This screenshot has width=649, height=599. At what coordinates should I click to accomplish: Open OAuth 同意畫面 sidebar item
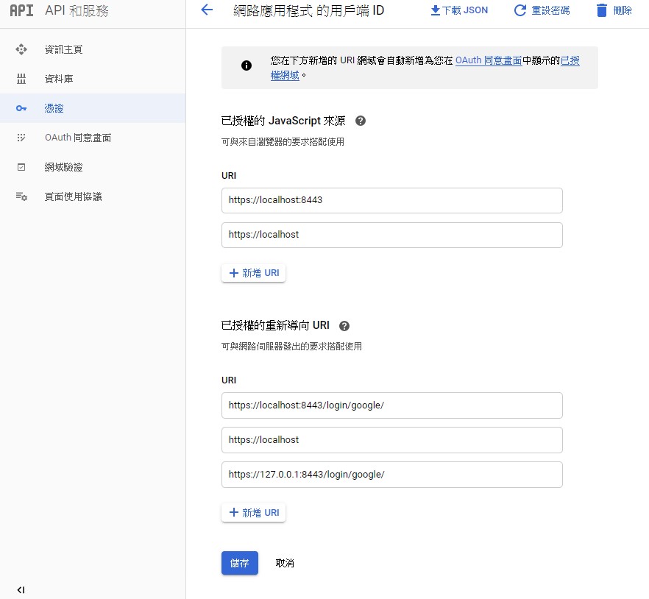78,138
